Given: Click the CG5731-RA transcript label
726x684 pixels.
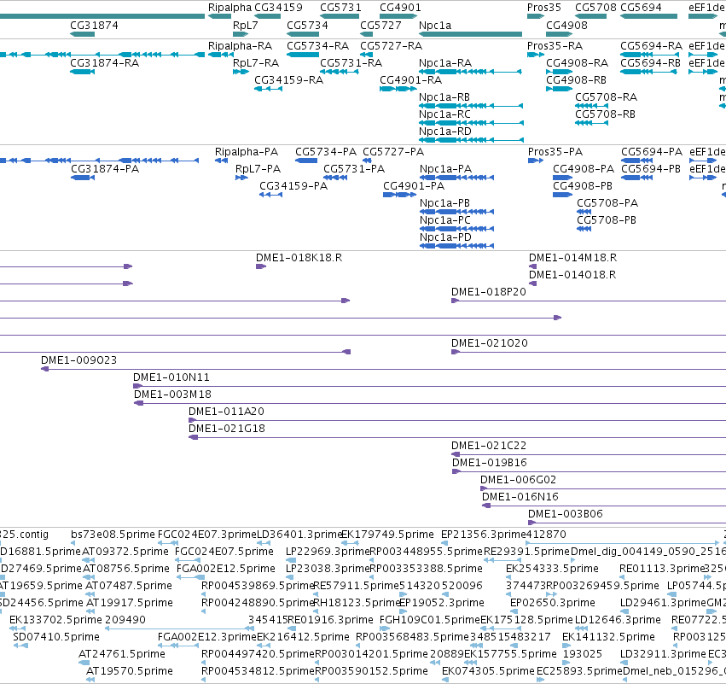Looking at the screenshot, I should coord(351,63).
